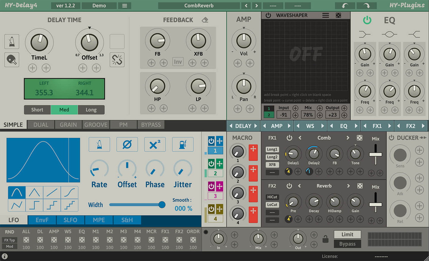This screenshot has height=261, width=429.
Task: Go to previous preset with left arrow
Action: tap(246, 6)
